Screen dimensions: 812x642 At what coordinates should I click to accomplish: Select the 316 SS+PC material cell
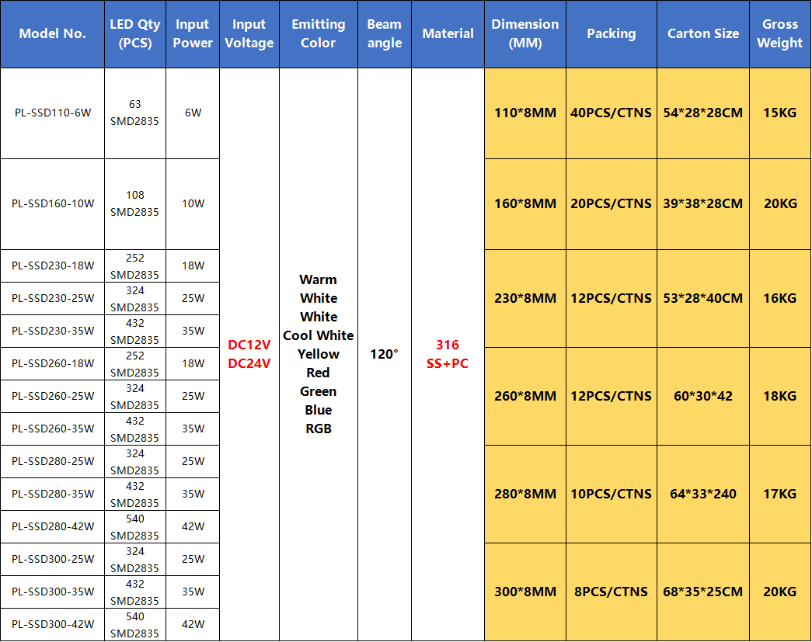448,354
